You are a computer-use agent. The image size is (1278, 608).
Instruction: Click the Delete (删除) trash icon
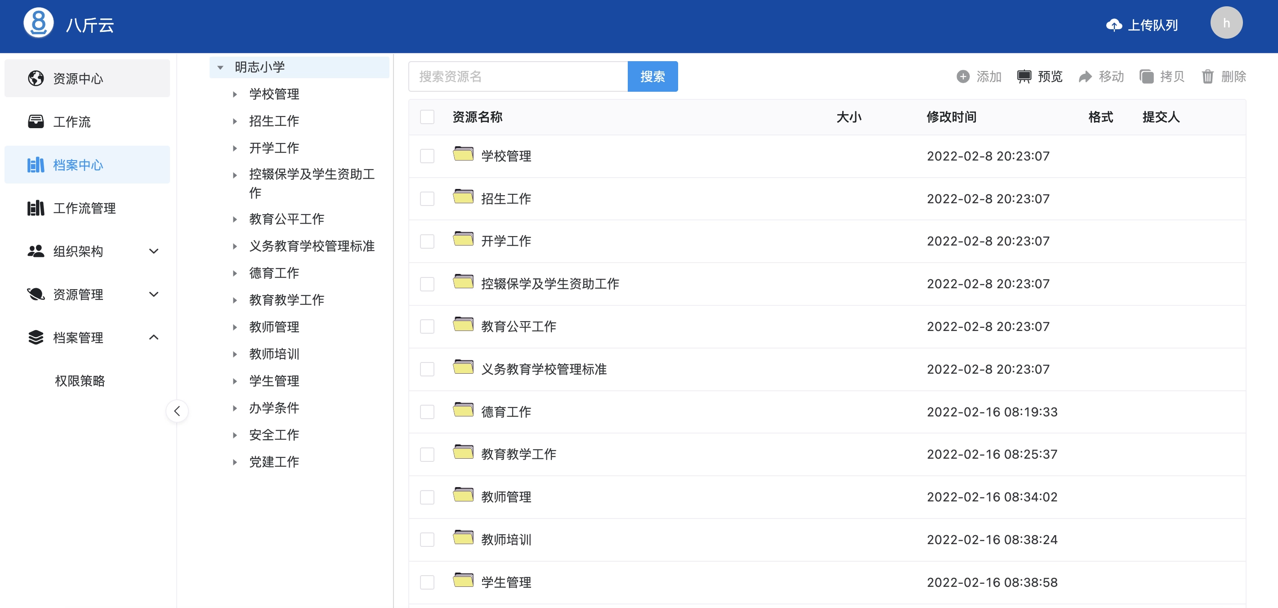(x=1207, y=76)
